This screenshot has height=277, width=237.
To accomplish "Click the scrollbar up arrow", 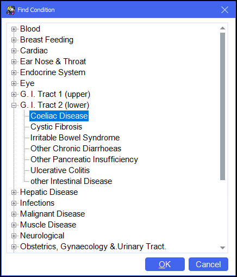I will [x=222, y=28].
